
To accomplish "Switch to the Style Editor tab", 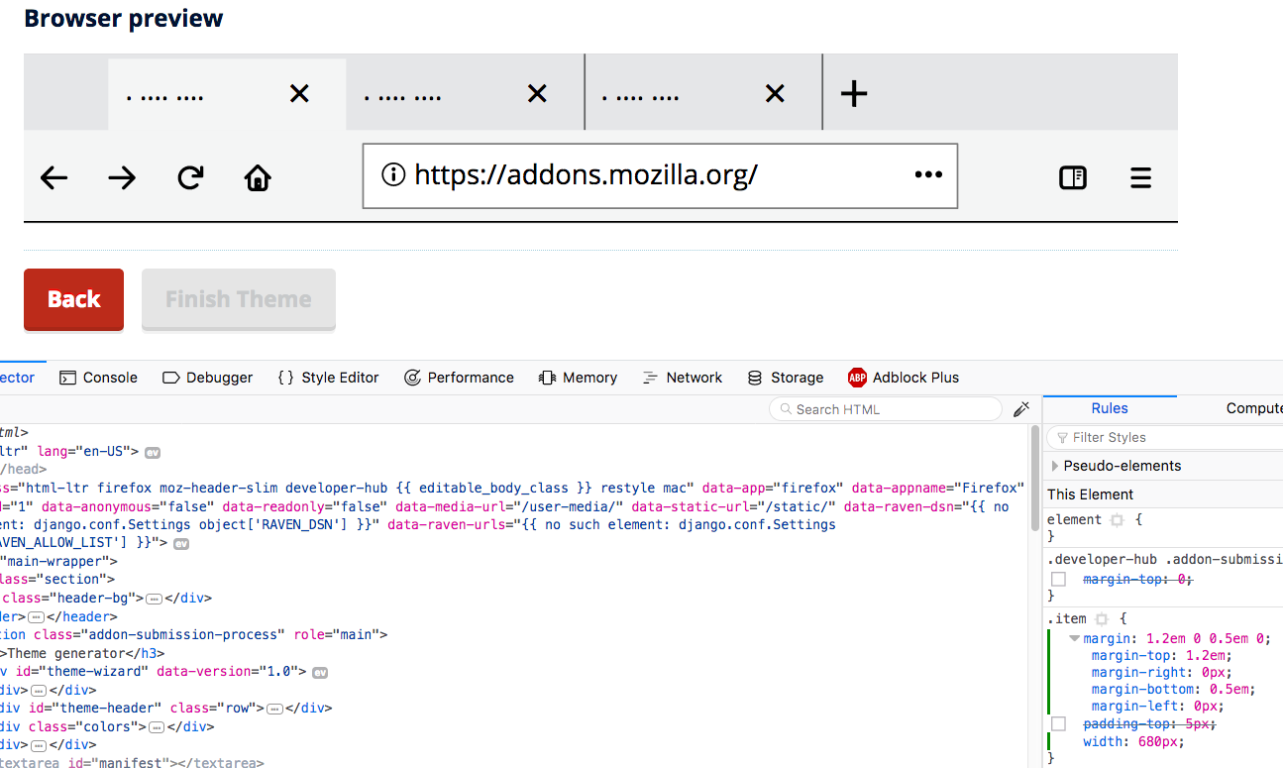I will click(x=328, y=378).
